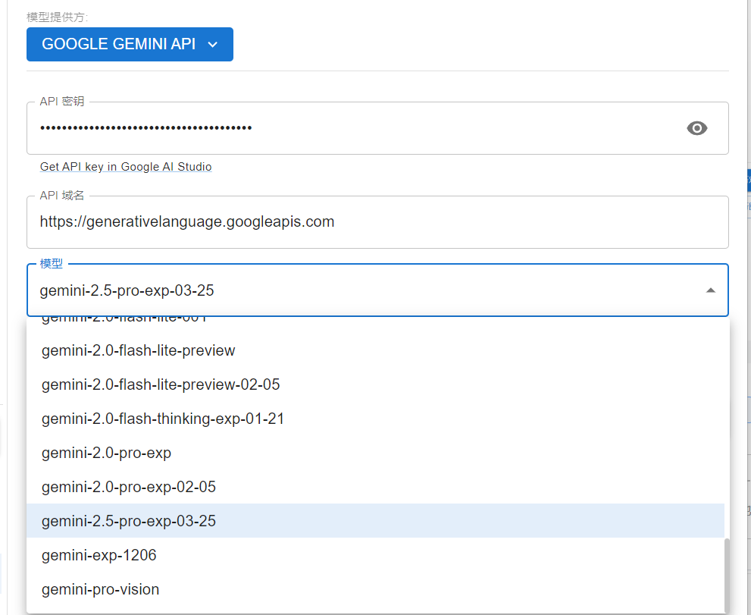Pick gemini-pro-vision from the list

pos(375,589)
